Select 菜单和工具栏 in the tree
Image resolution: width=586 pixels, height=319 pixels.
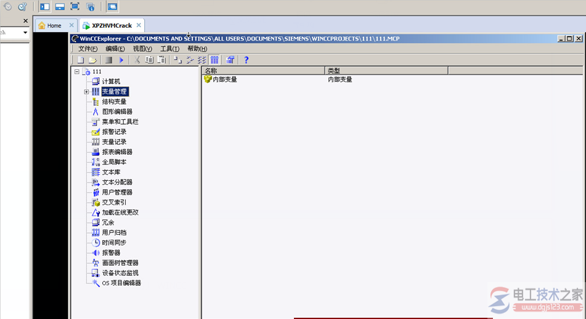(120, 122)
